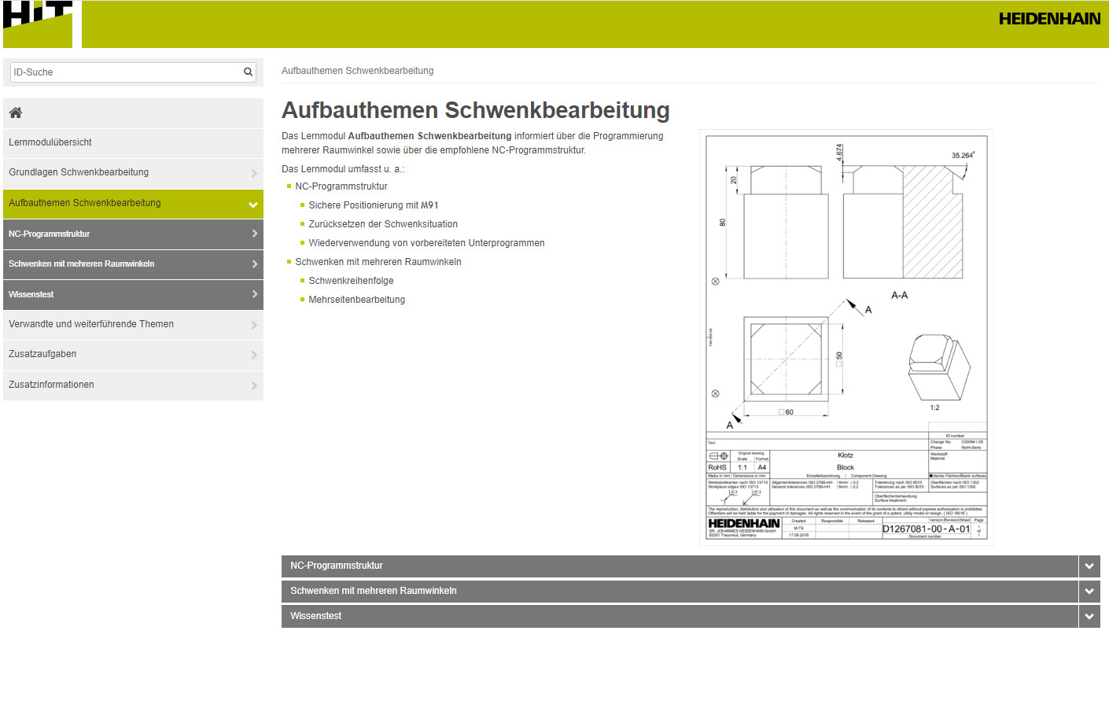Click the HEIDENHAIN brand logo in header
The image size is (1109, 708).
(1048, 19)
